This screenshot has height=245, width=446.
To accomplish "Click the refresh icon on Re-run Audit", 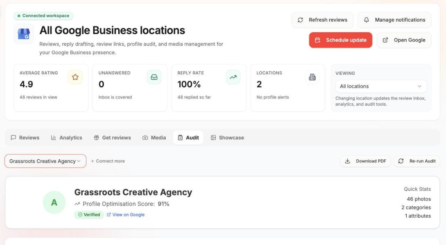I will point(401,161).
